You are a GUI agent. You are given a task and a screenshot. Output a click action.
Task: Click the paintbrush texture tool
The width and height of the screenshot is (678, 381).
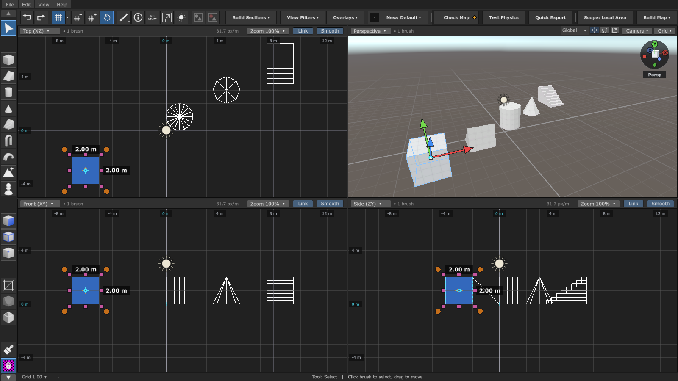[8, 350]
